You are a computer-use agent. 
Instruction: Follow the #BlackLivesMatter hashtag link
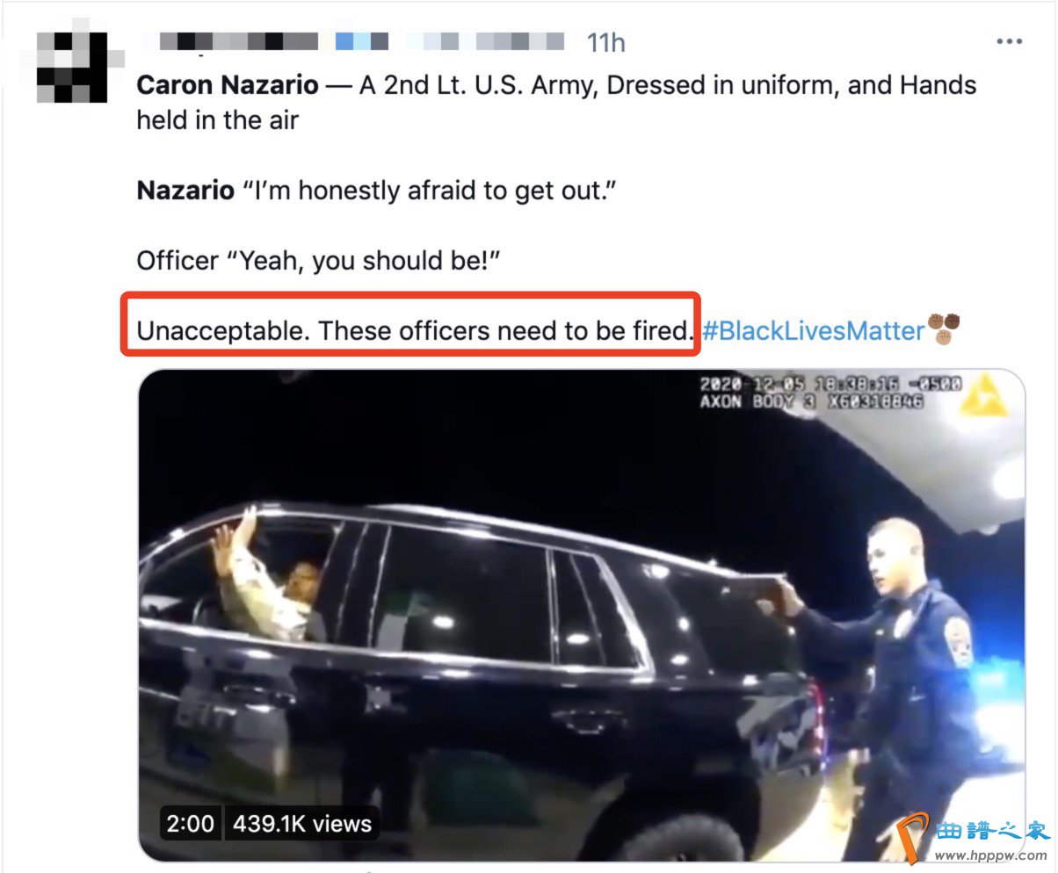pos(813,330)
